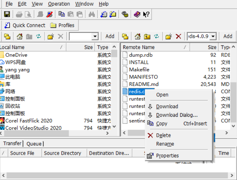Open the Operation menu
The image size is (237, 180).
[x=59, y=4]
